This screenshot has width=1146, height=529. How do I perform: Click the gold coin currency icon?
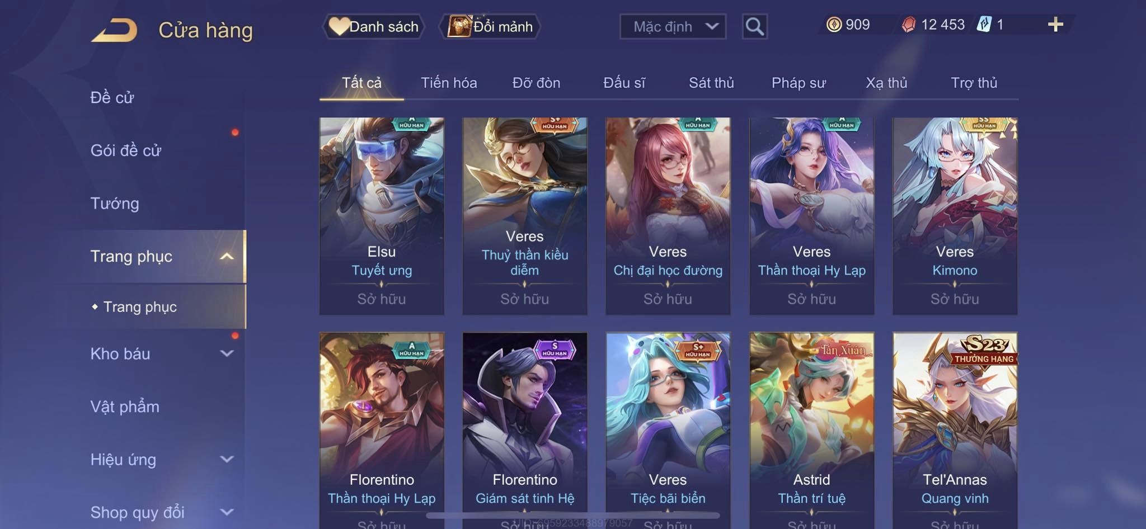(x=834, y=25)
